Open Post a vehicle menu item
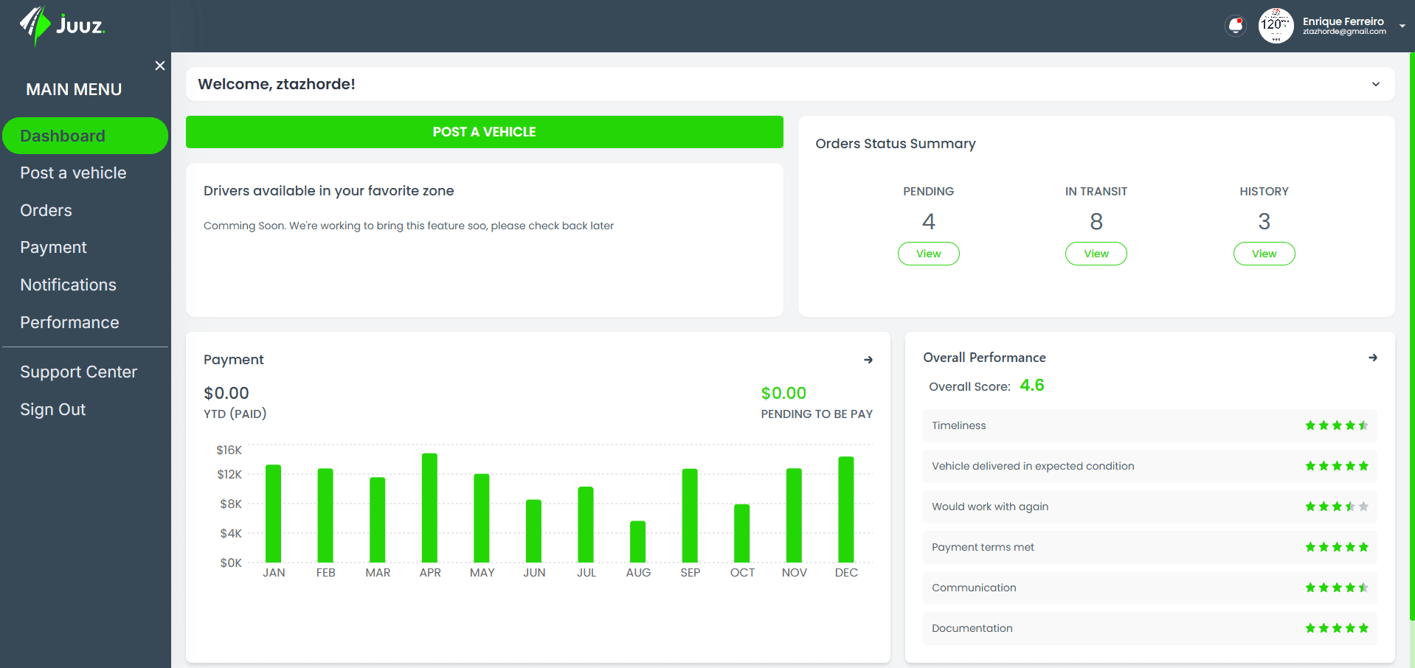This screenshot has width=1415, height=668. [73, 173]
